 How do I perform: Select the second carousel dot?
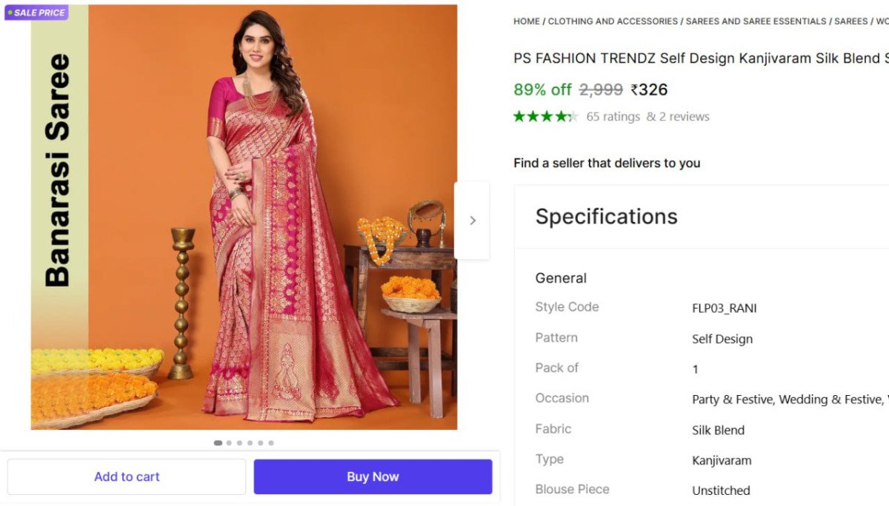(x=229, y=443)
